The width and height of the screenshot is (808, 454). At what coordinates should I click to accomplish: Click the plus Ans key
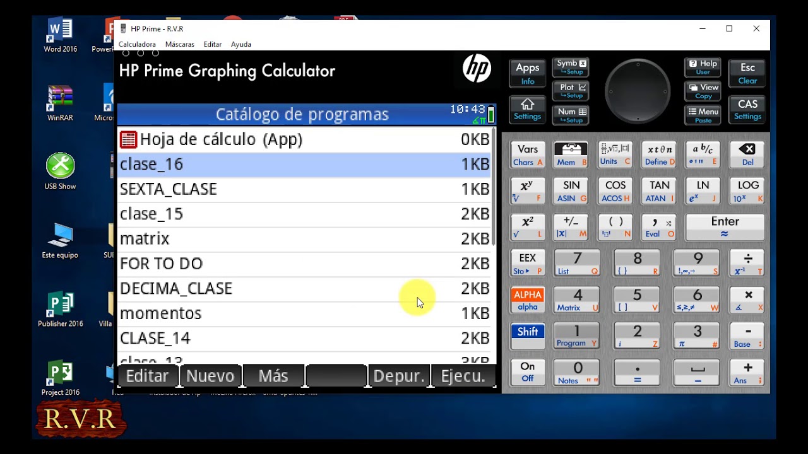point(747,373)
